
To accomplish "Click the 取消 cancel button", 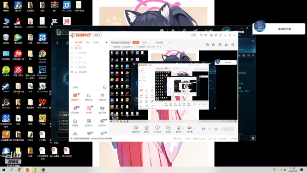I will 145,42.
